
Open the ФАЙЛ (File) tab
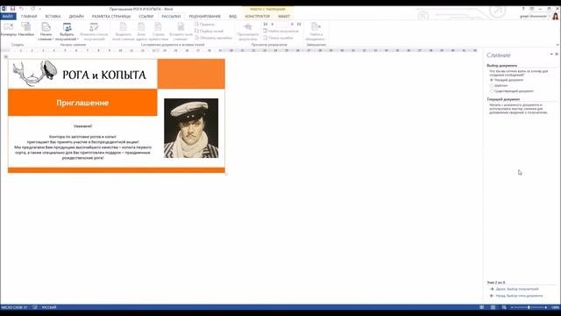(8, 16)
